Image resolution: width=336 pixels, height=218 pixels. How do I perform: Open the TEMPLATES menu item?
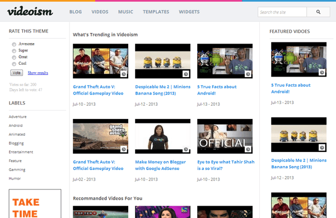pos(156,12)
